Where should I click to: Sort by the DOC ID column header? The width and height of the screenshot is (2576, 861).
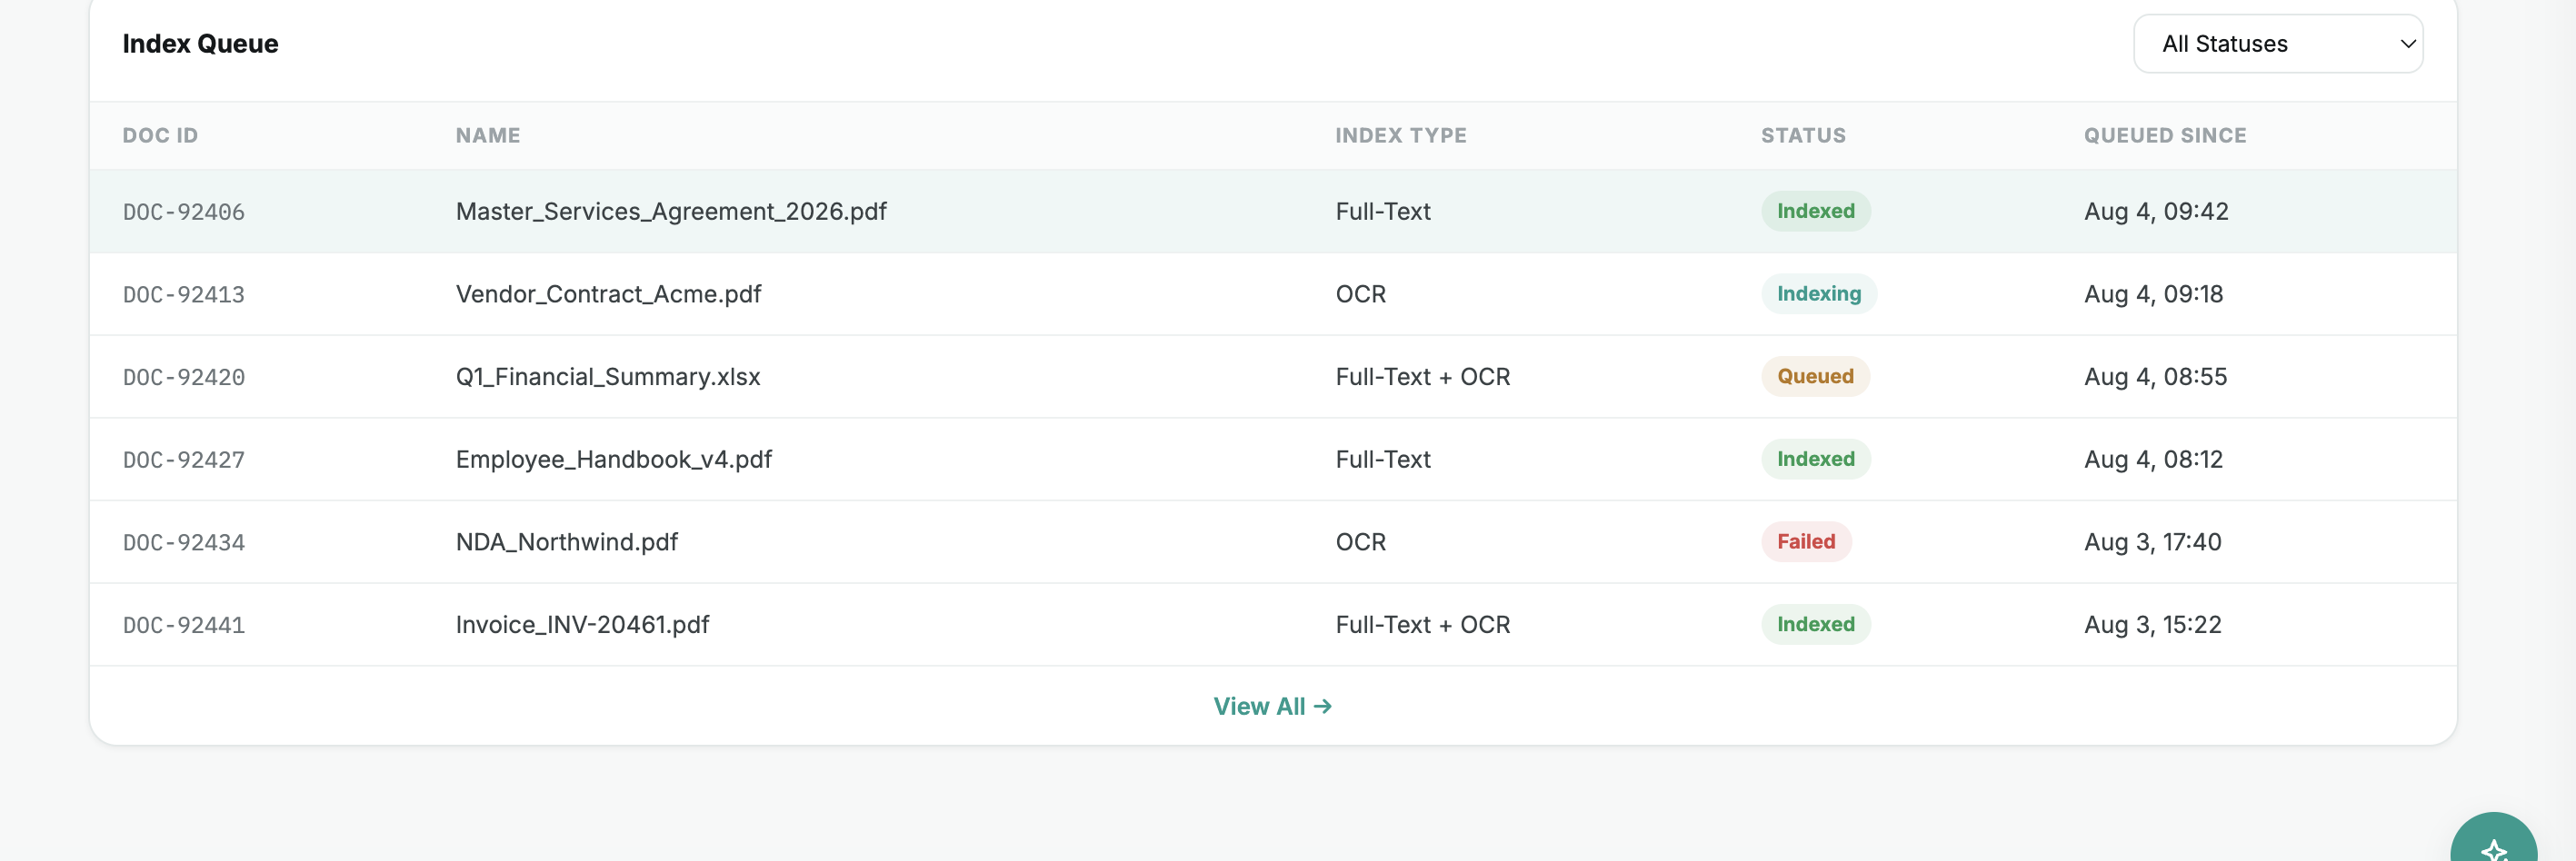point(160,136)
